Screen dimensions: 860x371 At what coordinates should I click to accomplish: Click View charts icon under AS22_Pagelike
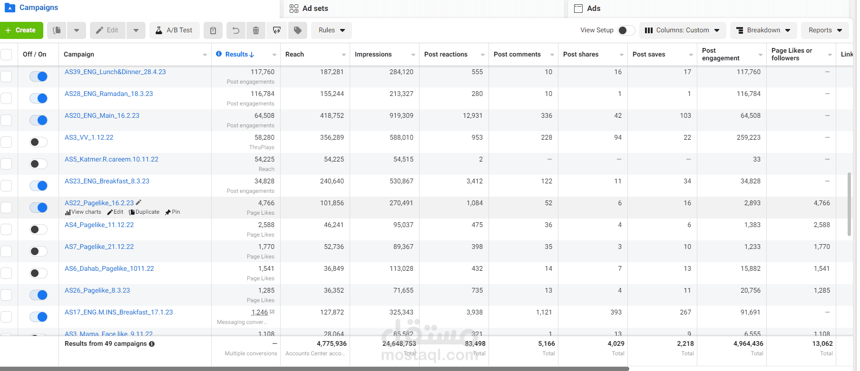coord(68,212)
